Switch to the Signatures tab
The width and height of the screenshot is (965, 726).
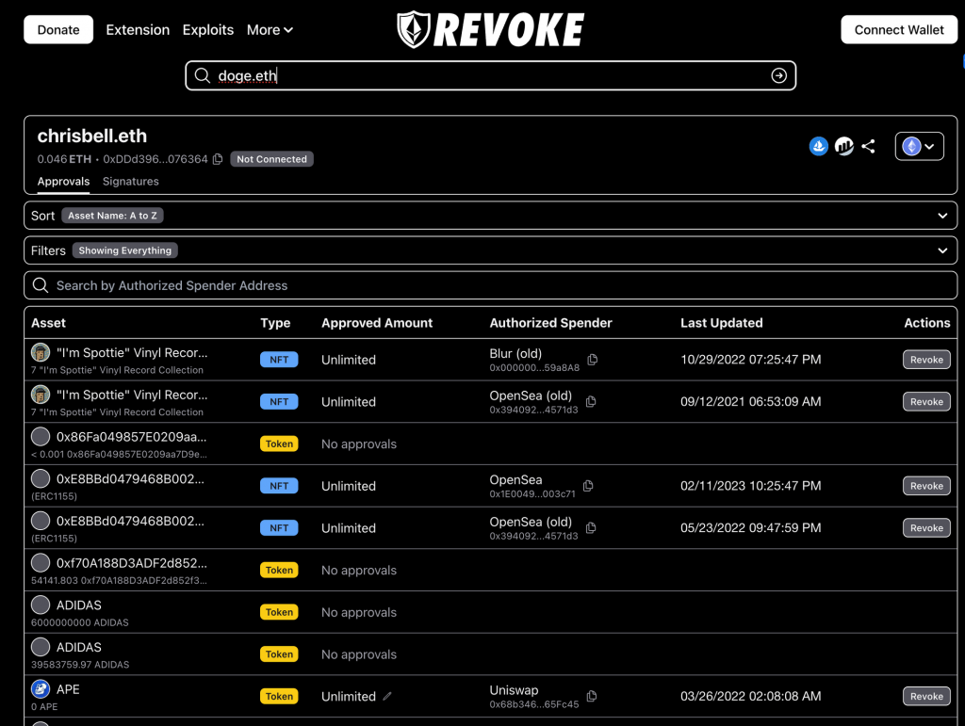[130, 182]
